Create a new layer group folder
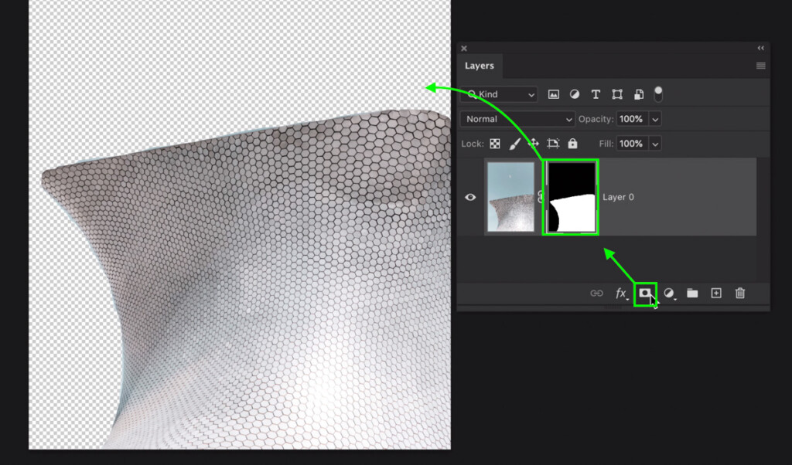This screenshot has height=465, width=792. (692, 294)
